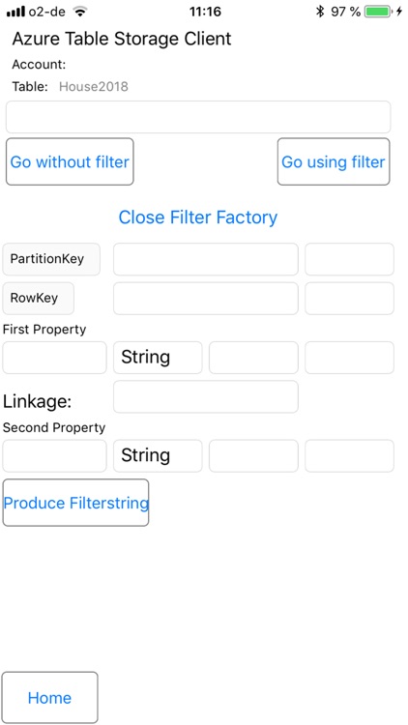Tap the battery icon in status bar
Screen dimensions: 408x725
379,12
